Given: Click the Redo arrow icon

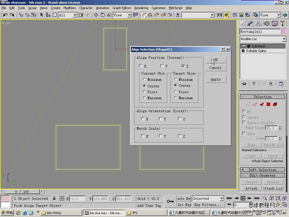Looking at the screenshot, I should point(12,15).
